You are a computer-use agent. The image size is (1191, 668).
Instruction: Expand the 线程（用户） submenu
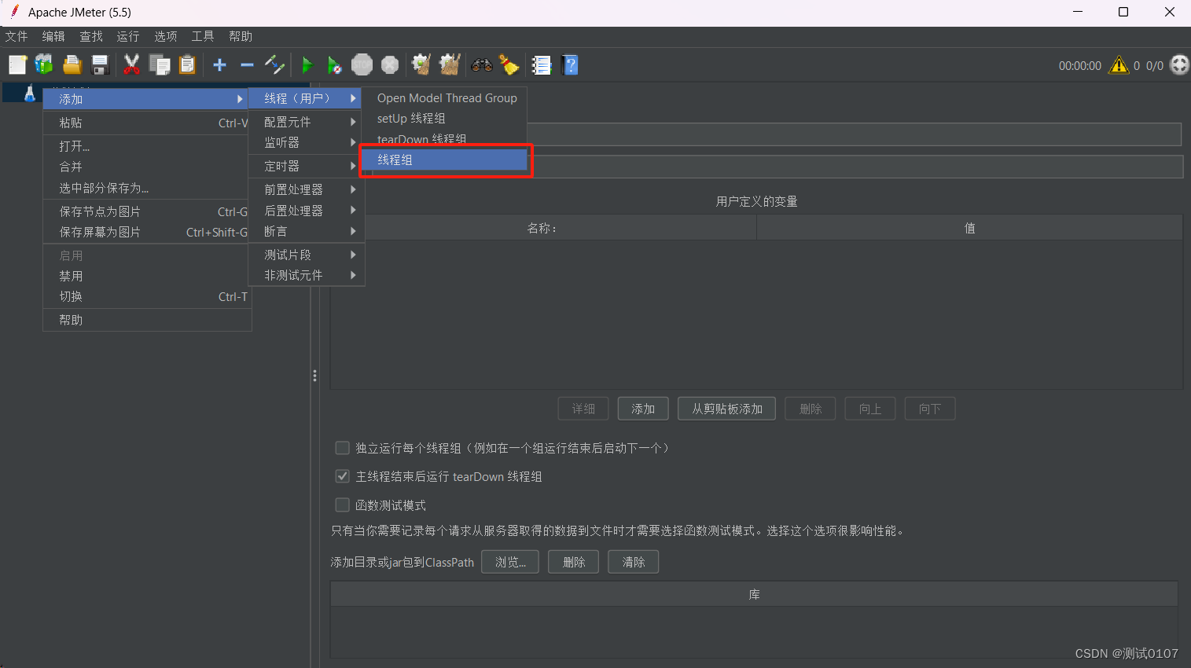coord(305,98)
